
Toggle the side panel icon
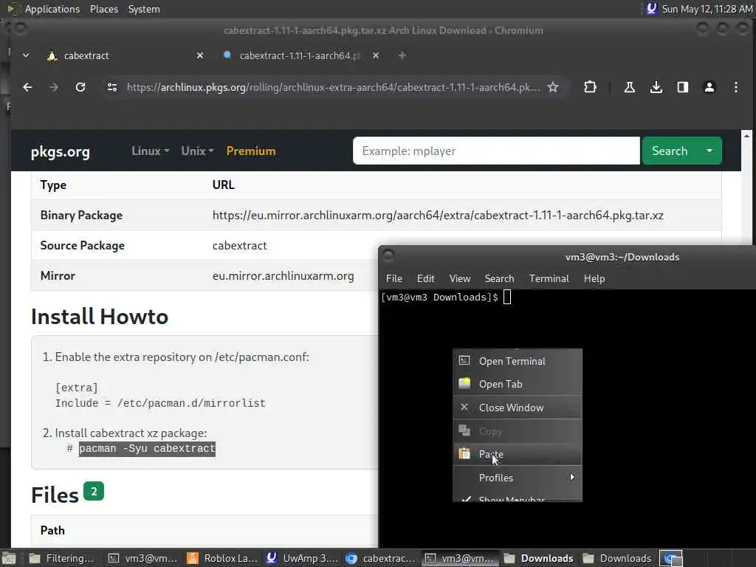click(x=682, y=87)
